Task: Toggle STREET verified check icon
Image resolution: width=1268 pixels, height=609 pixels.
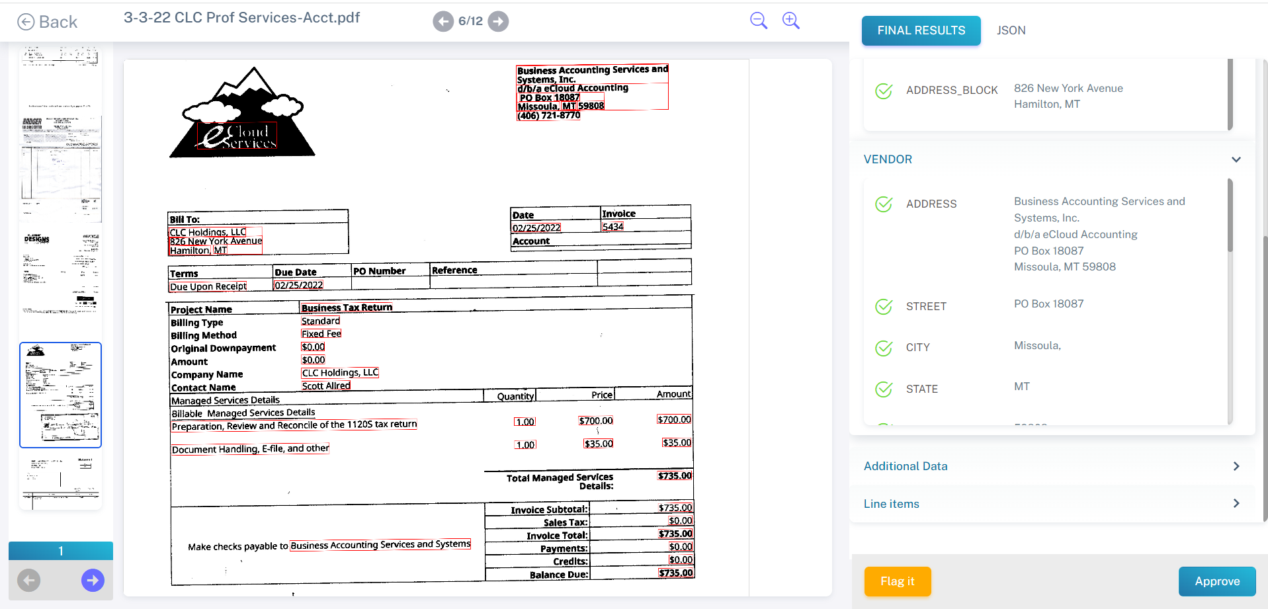Action: (x=884, y=307)
